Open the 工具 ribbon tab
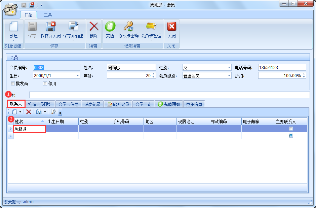The height and width of the screenshot is (208, 316). coord(48,15)
